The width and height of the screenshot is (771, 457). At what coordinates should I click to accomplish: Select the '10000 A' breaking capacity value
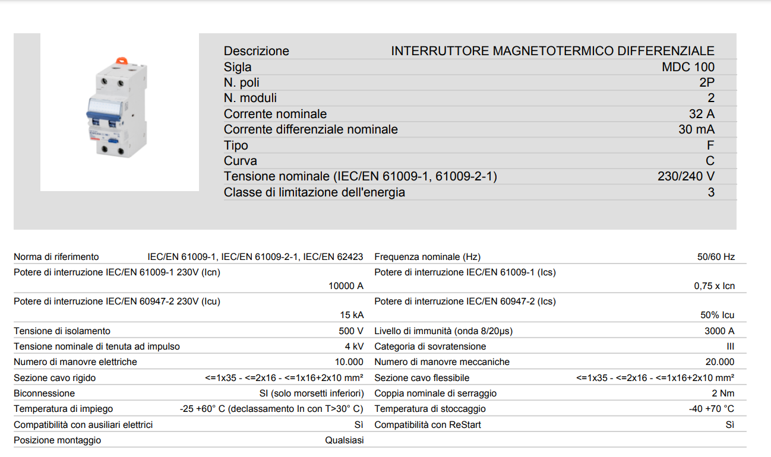346,286
